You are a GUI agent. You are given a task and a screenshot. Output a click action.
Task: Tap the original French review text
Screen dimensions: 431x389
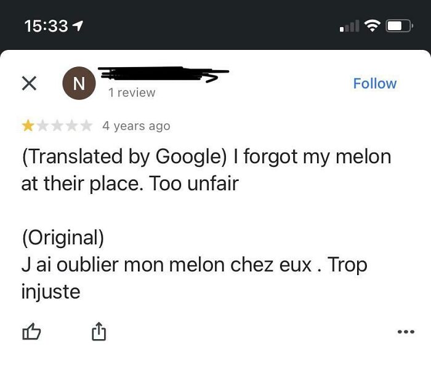tap(193, 278)
